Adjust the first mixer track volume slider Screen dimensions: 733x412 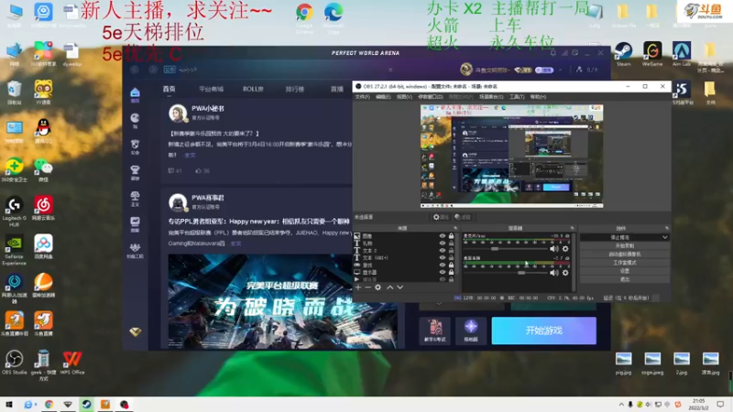click(506, 249)
